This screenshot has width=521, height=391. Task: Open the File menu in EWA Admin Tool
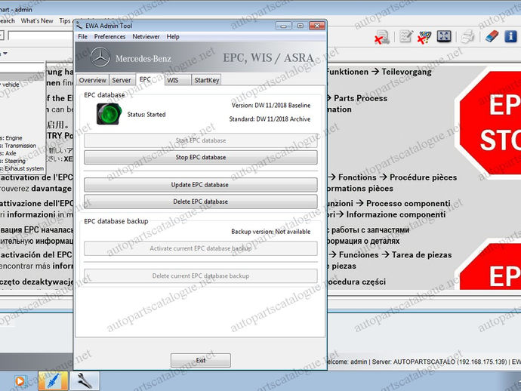(82, 36)
